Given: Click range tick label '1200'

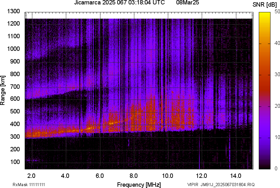Looking at the screenshot, I should coord(13,23).
